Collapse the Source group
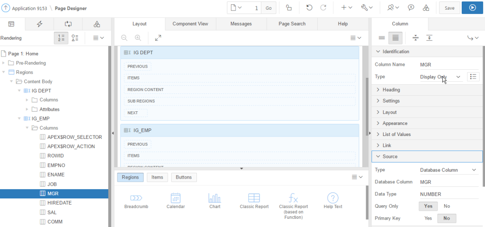Viewport: 485px width, 227px height. coord(427,157)
